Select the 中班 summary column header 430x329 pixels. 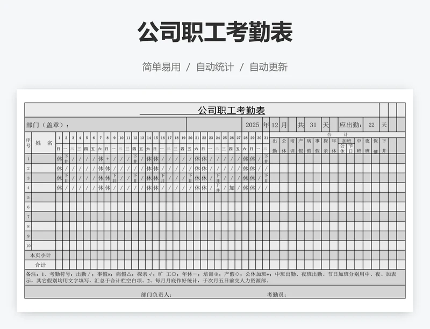point(359,146)
